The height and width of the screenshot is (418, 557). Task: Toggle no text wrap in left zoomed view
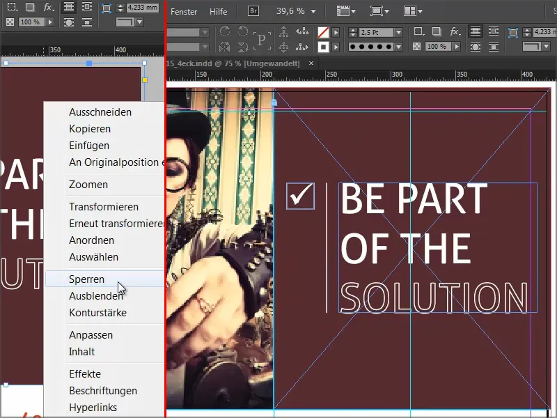click(x=69, y=7)
